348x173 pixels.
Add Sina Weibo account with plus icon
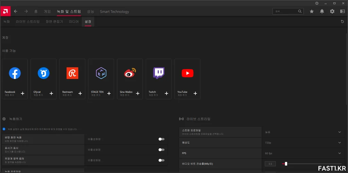tap(138, 93)
